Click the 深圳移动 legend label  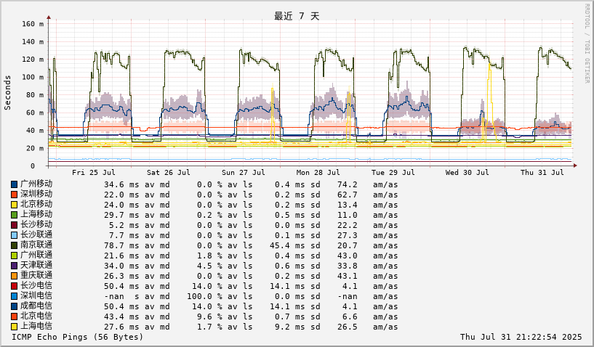[x=36, y=195]
